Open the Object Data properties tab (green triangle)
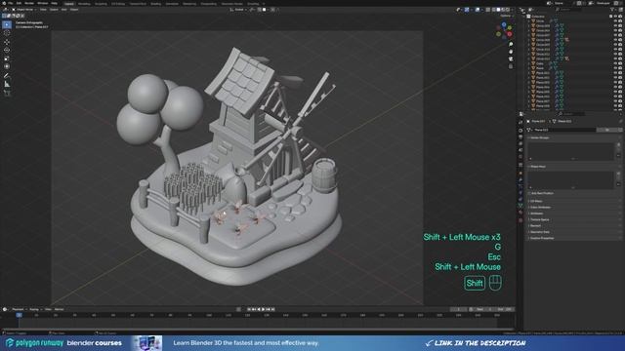Viewport: 625px width, 351px height. click(521, 206)
